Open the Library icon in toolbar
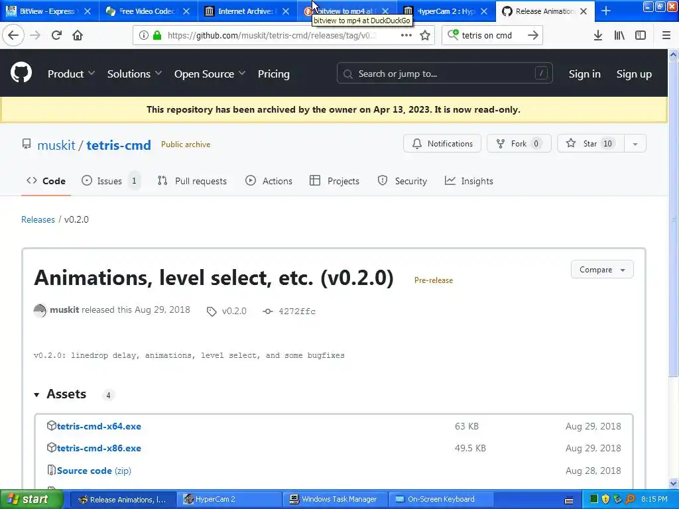The image size is (679, 509). click(619, 36)
